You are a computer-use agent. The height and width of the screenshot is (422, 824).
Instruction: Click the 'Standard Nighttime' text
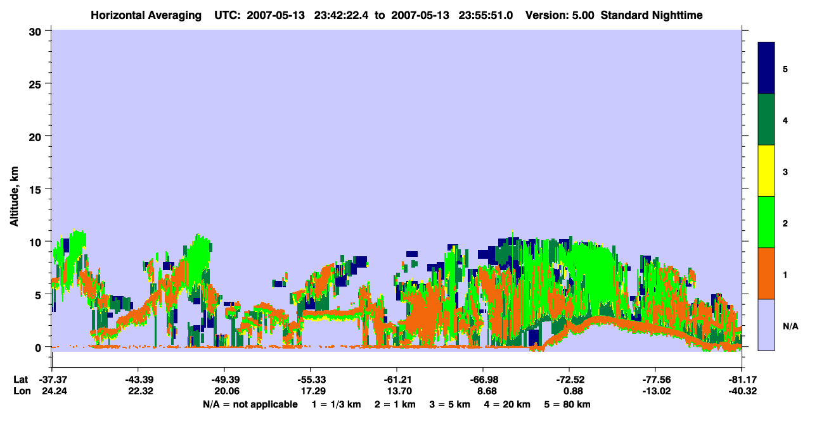[651, 15]
